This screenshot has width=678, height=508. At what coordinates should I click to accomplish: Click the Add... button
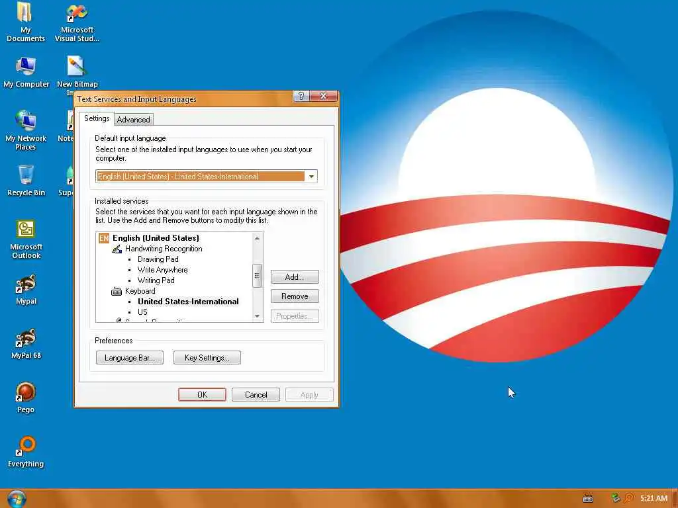point(295,277)
